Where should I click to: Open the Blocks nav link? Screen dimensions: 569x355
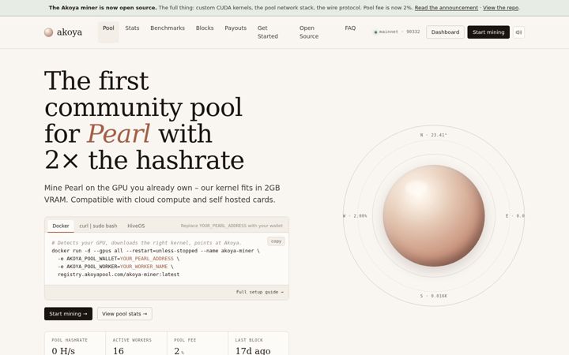point(205,28)
